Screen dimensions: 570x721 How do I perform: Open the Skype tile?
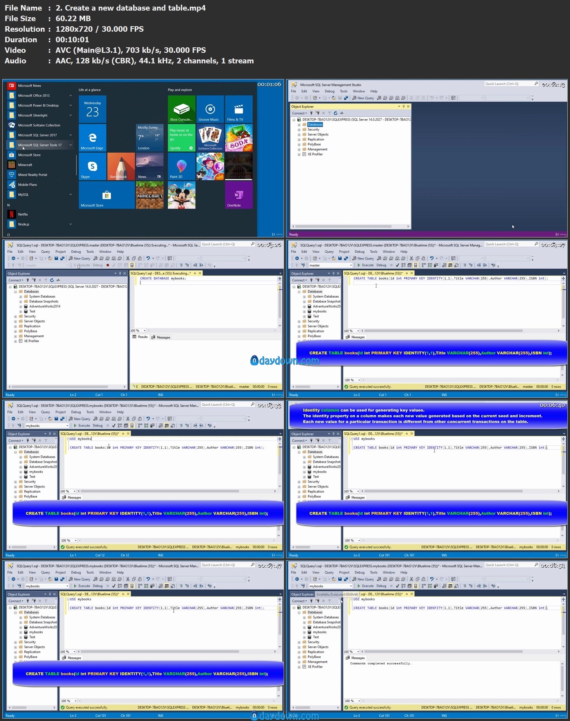pos(92,166)
